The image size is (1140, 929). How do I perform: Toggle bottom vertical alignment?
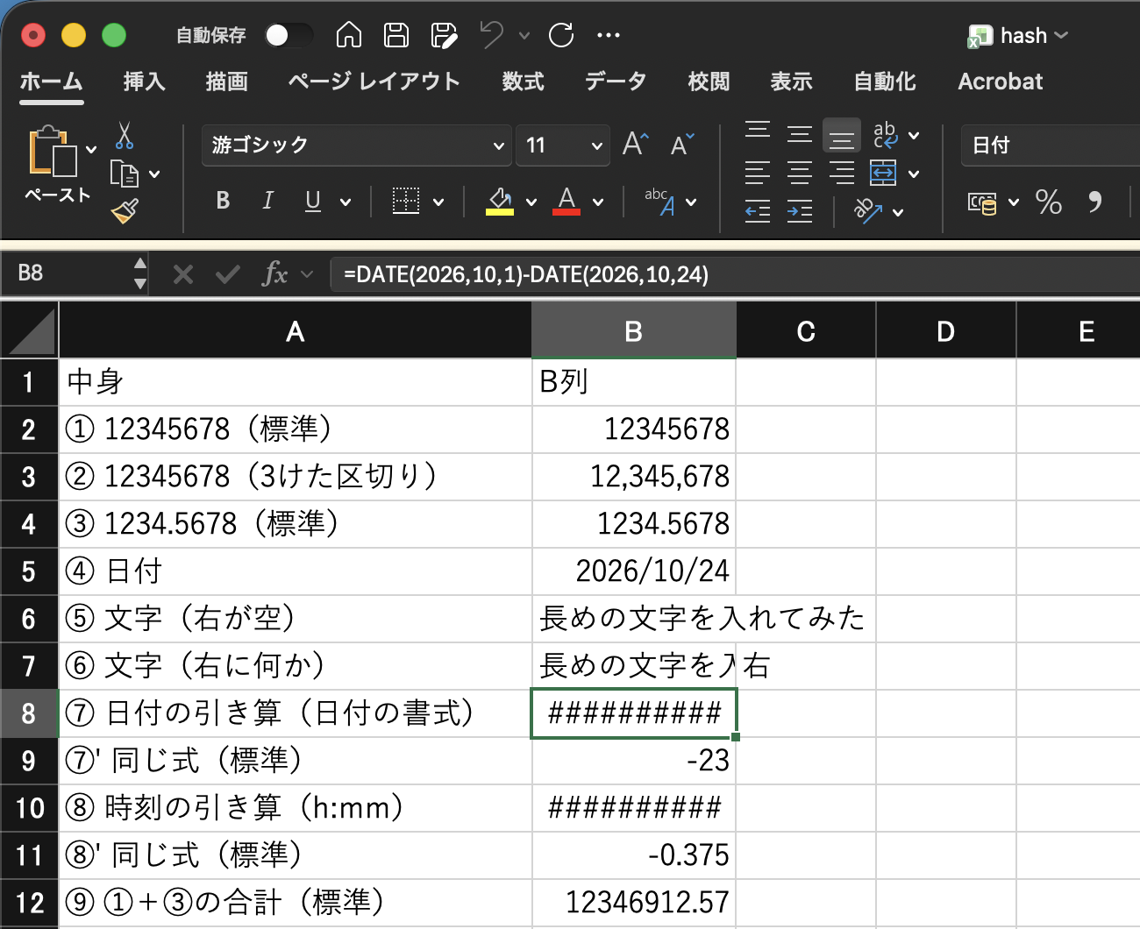pyautogui.click(x=842, y=136)
